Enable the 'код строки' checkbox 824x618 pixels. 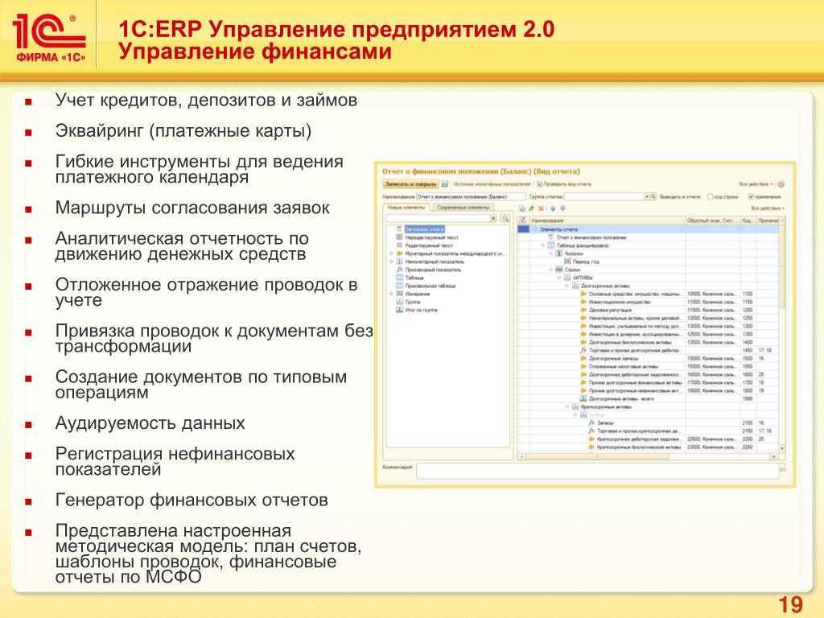click(710, 196)
